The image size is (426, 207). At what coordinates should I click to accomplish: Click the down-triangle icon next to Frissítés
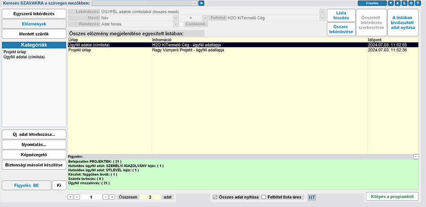[x=391, y=3]
